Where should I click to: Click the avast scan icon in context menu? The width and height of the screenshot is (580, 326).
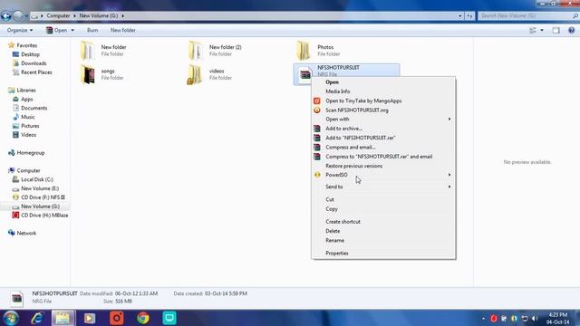[x=317, y=110]
